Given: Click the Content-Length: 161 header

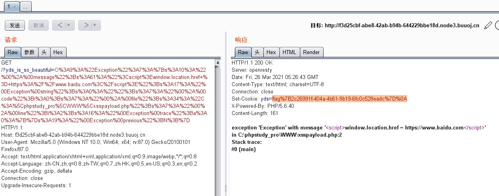Looking at the screenshot, I should pyautogui.click(x=255, y=113).
